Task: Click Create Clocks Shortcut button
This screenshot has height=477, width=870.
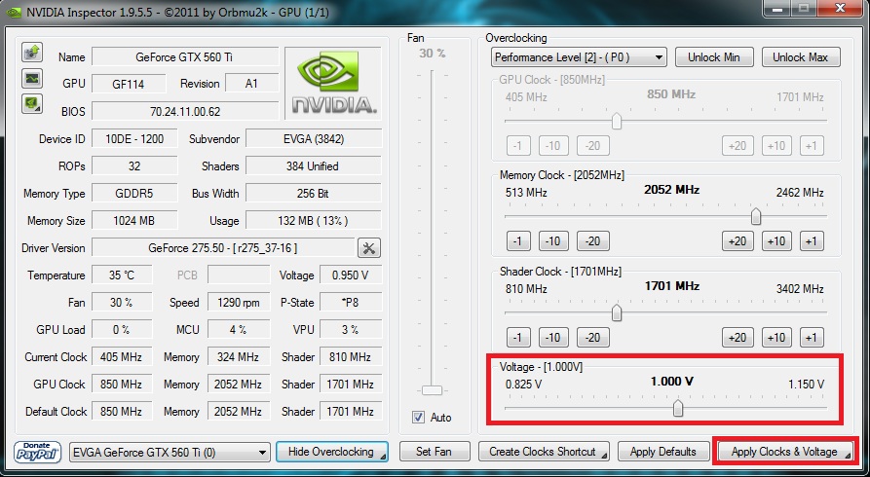Action: coord(544,452)
